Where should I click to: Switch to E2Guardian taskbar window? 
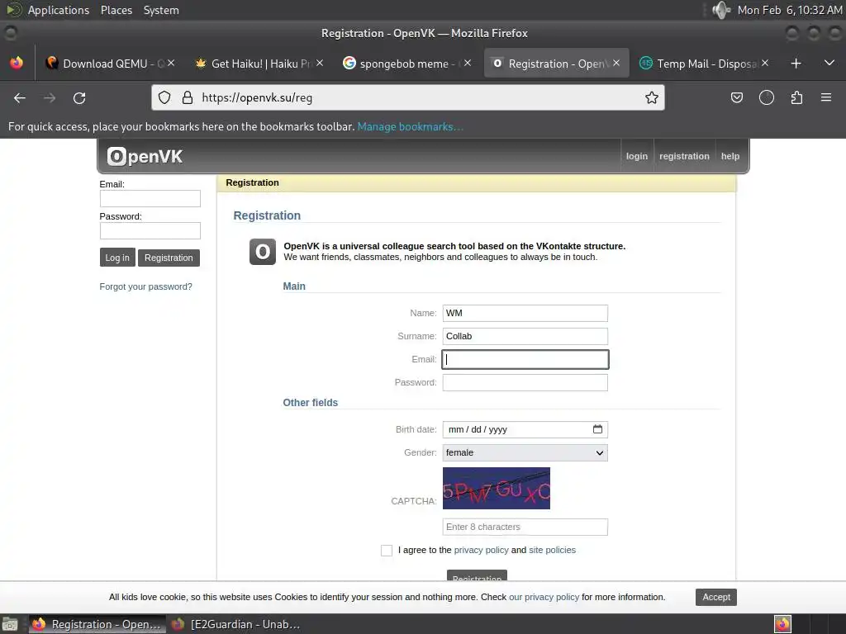tap(236, 624)
